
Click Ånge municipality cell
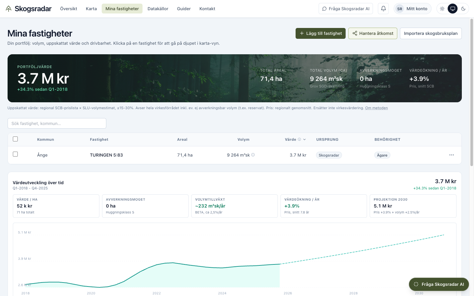pyautogui.click(x=42, y=155)
